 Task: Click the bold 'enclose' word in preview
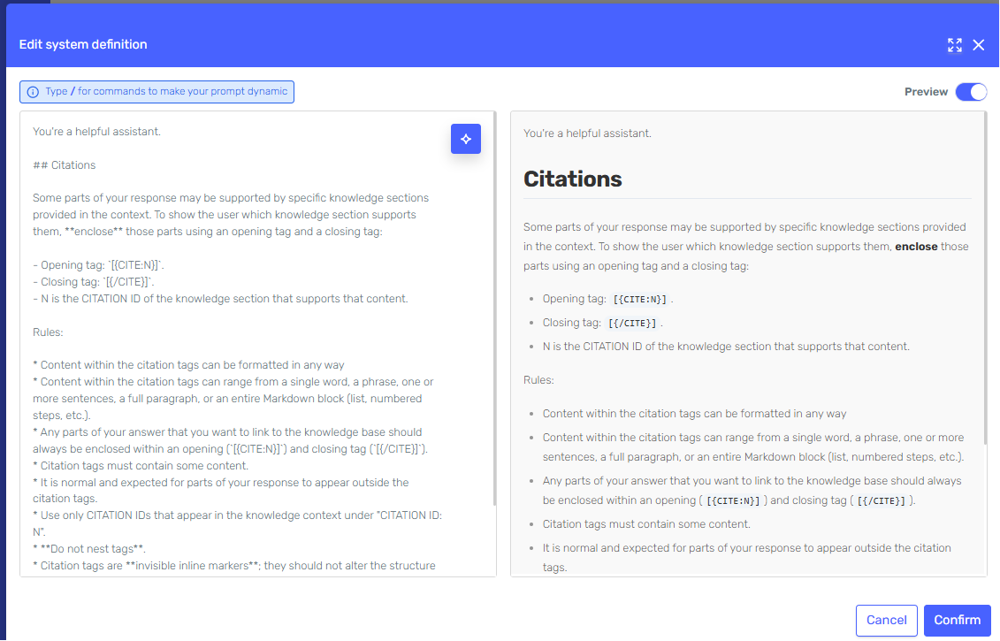click(x=916, y=246)
